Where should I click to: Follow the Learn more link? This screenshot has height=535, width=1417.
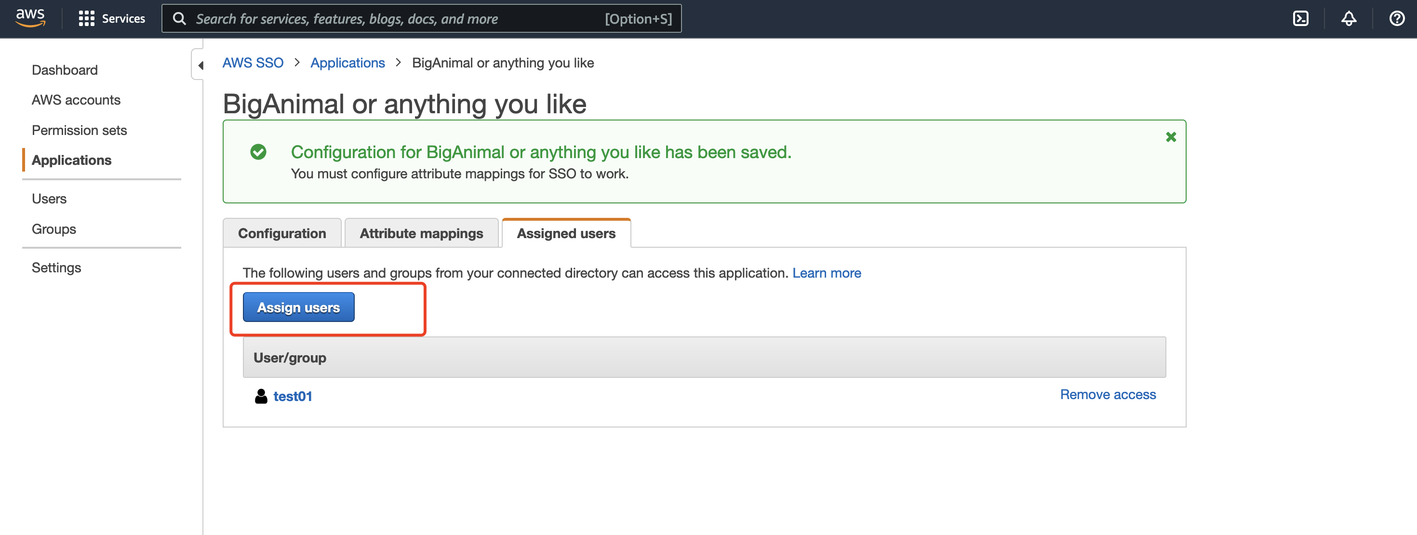coord(826,273)
